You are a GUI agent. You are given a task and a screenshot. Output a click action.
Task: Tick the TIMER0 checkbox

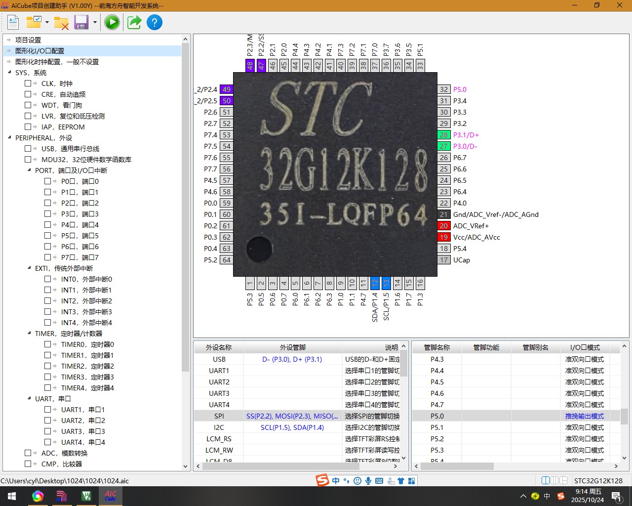click(48, 344)
